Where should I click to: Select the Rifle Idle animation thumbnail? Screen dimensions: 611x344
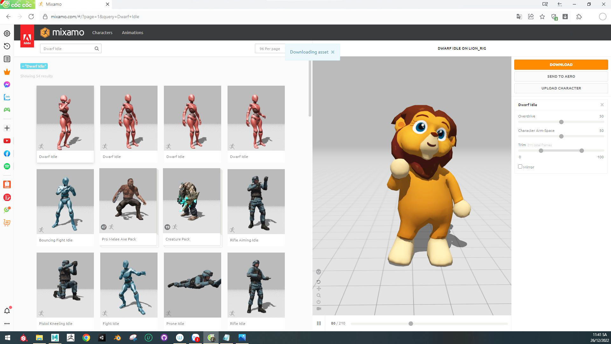[256, 285]
